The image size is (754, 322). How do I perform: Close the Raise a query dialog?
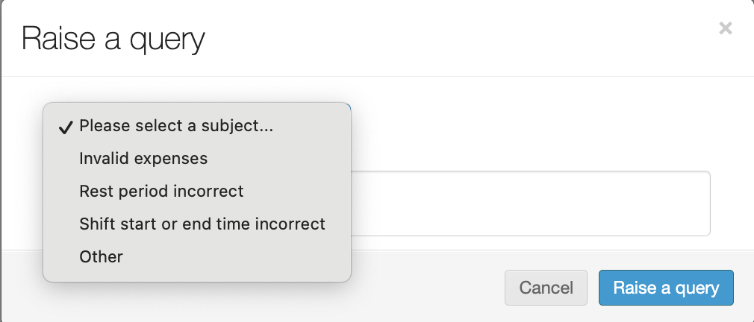pyautogui.click(x=725, y=29)
